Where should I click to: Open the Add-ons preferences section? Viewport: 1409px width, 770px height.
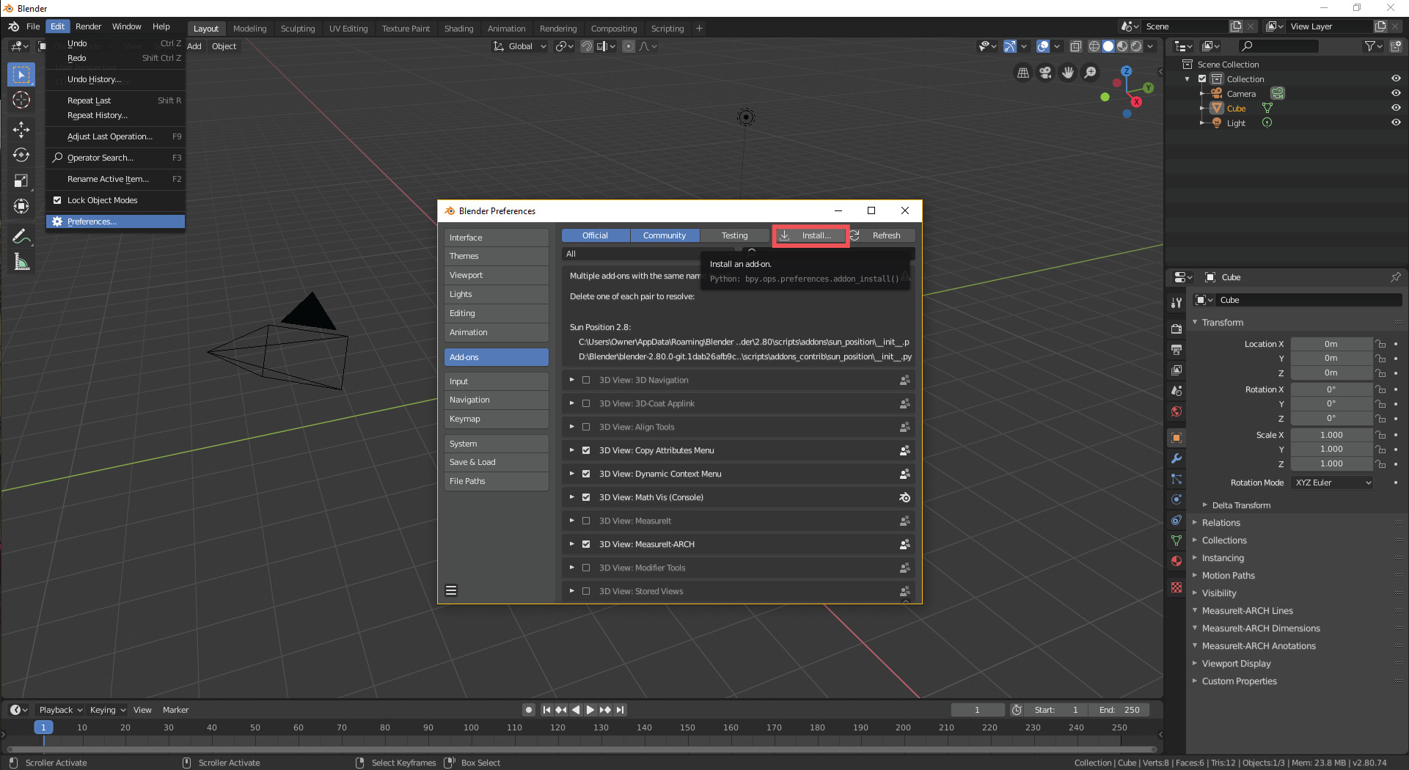coord(496,357)
